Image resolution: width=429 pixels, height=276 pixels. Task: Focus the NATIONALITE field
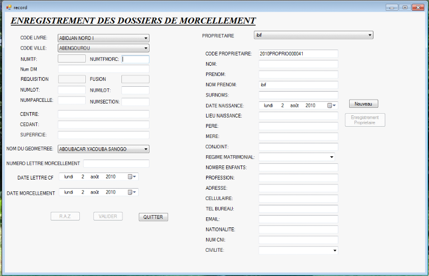(298, 230)
